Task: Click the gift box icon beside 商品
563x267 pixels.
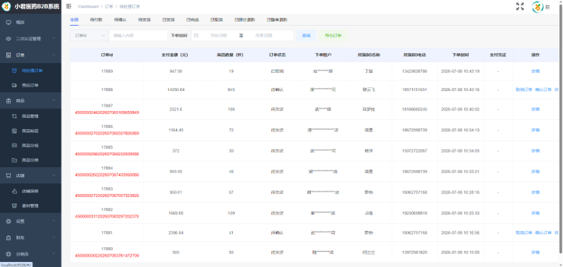Action: tap(9, 101)
